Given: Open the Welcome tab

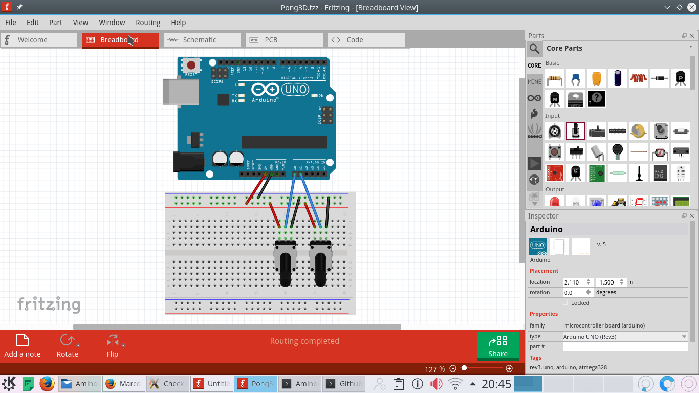Looking at the screenshot, I should tap(39, 40).
